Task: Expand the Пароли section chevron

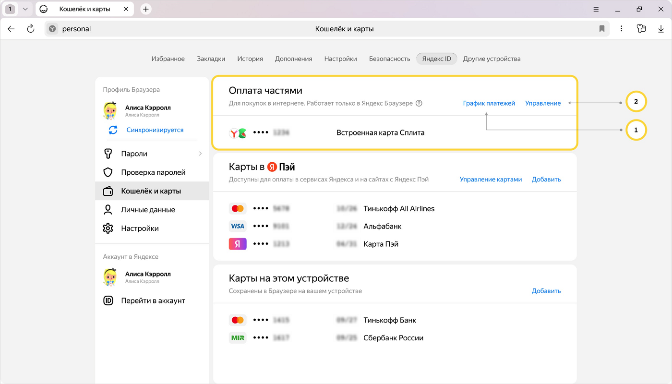Action: tap(200, 154)
